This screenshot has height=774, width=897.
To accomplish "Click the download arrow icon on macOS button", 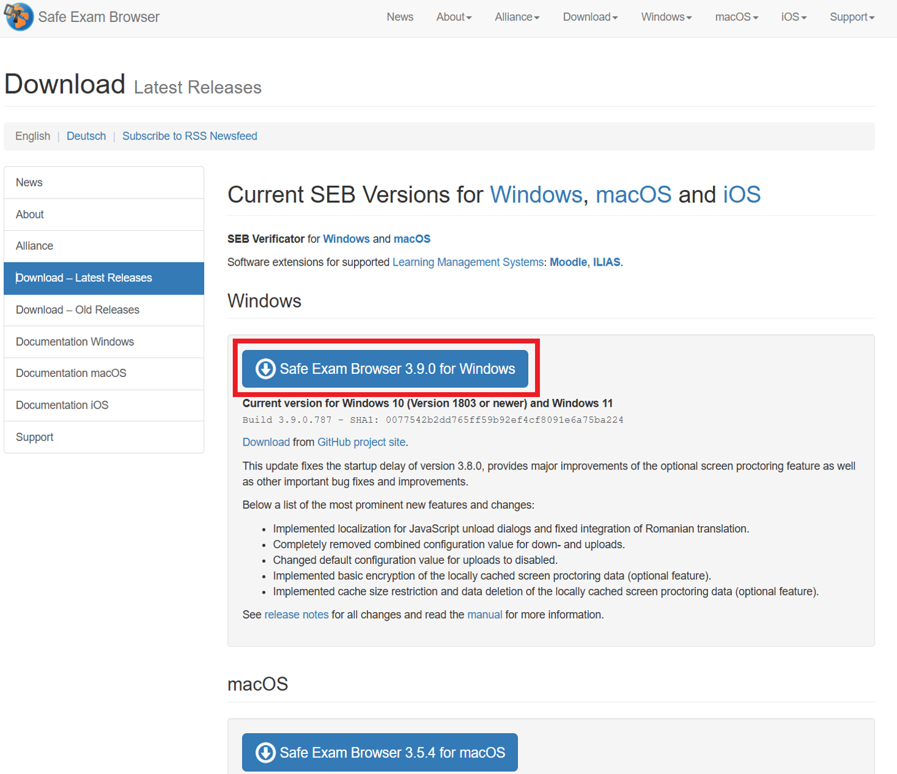I will (265, 753).
